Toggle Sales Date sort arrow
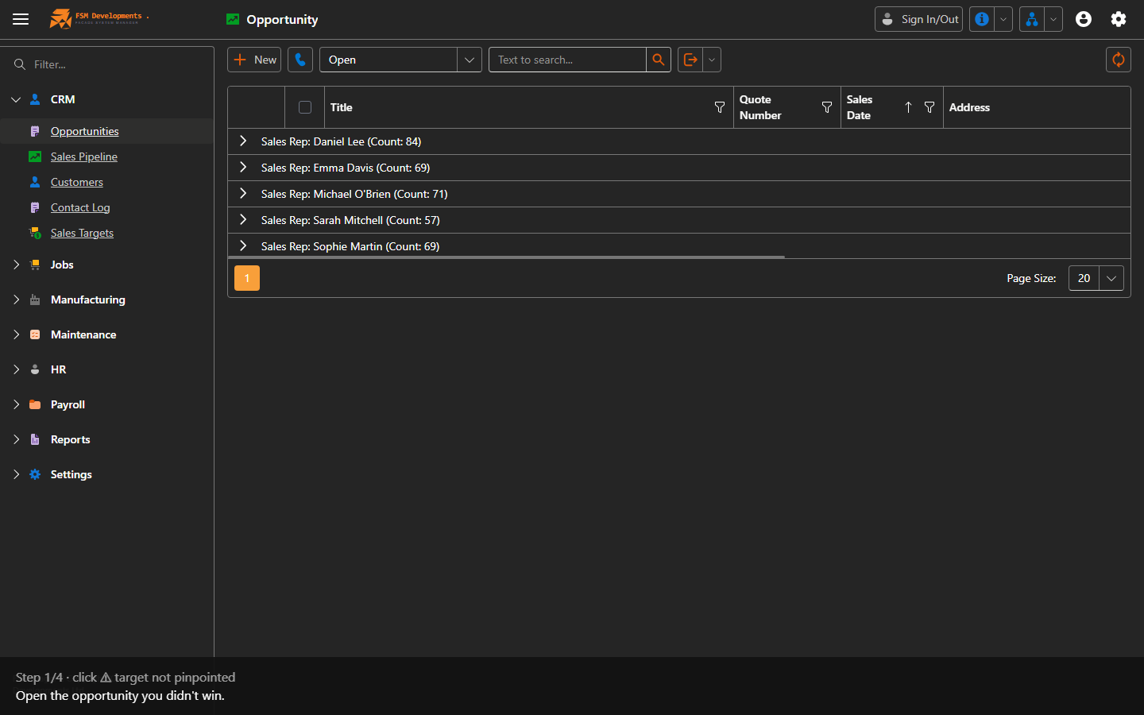Viewport: 1144px width, 715px height. [908, 107]
